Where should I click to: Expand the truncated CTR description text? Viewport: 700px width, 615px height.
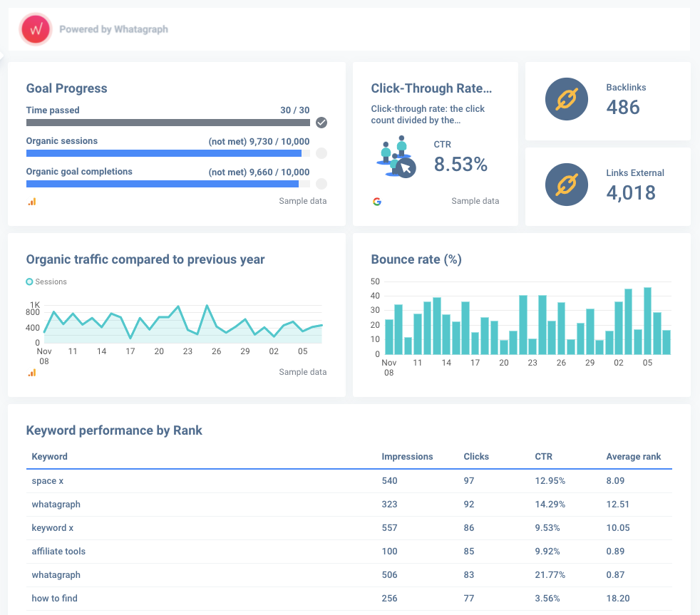coord(428,115)
